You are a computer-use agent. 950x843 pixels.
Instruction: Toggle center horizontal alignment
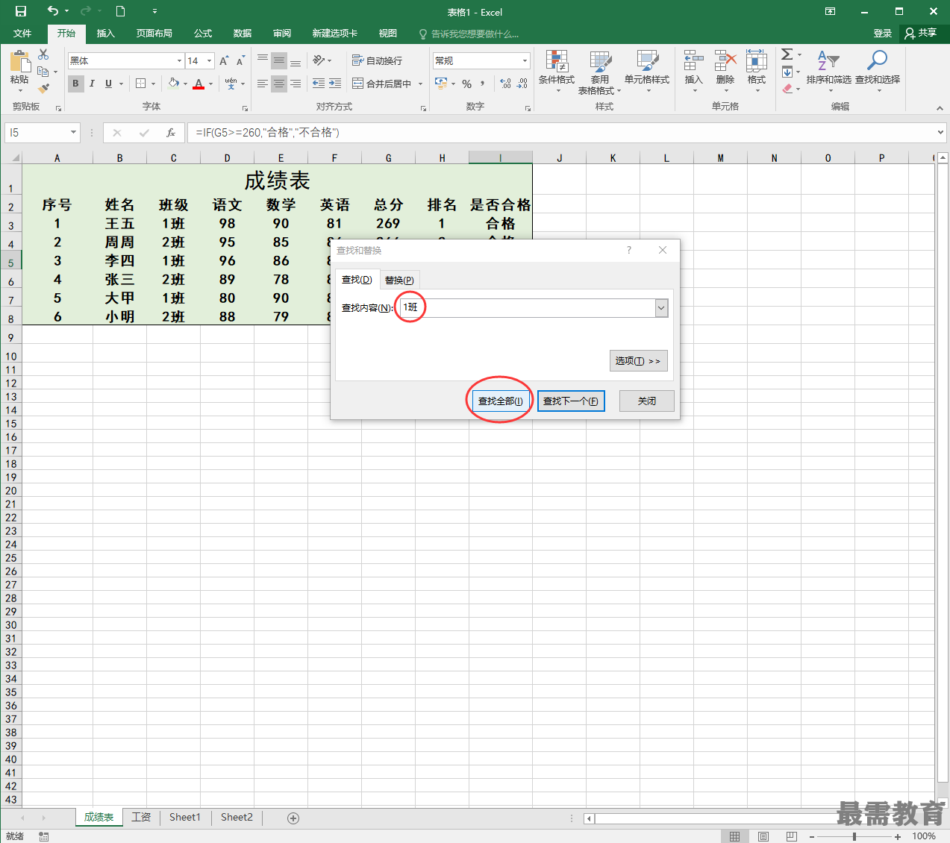tap(279, 84)
